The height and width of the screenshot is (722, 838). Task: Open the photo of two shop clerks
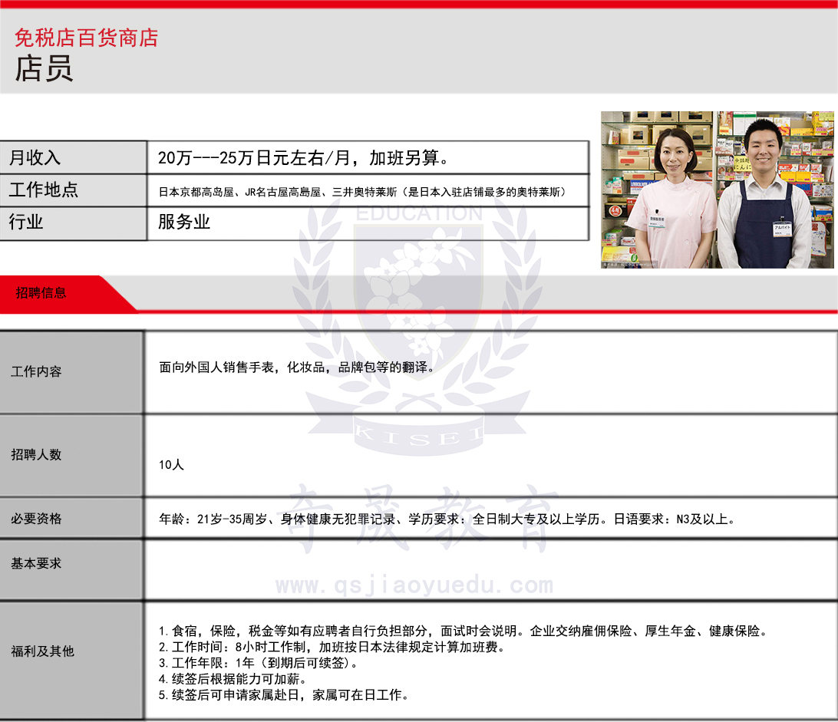tap(718, 190)
